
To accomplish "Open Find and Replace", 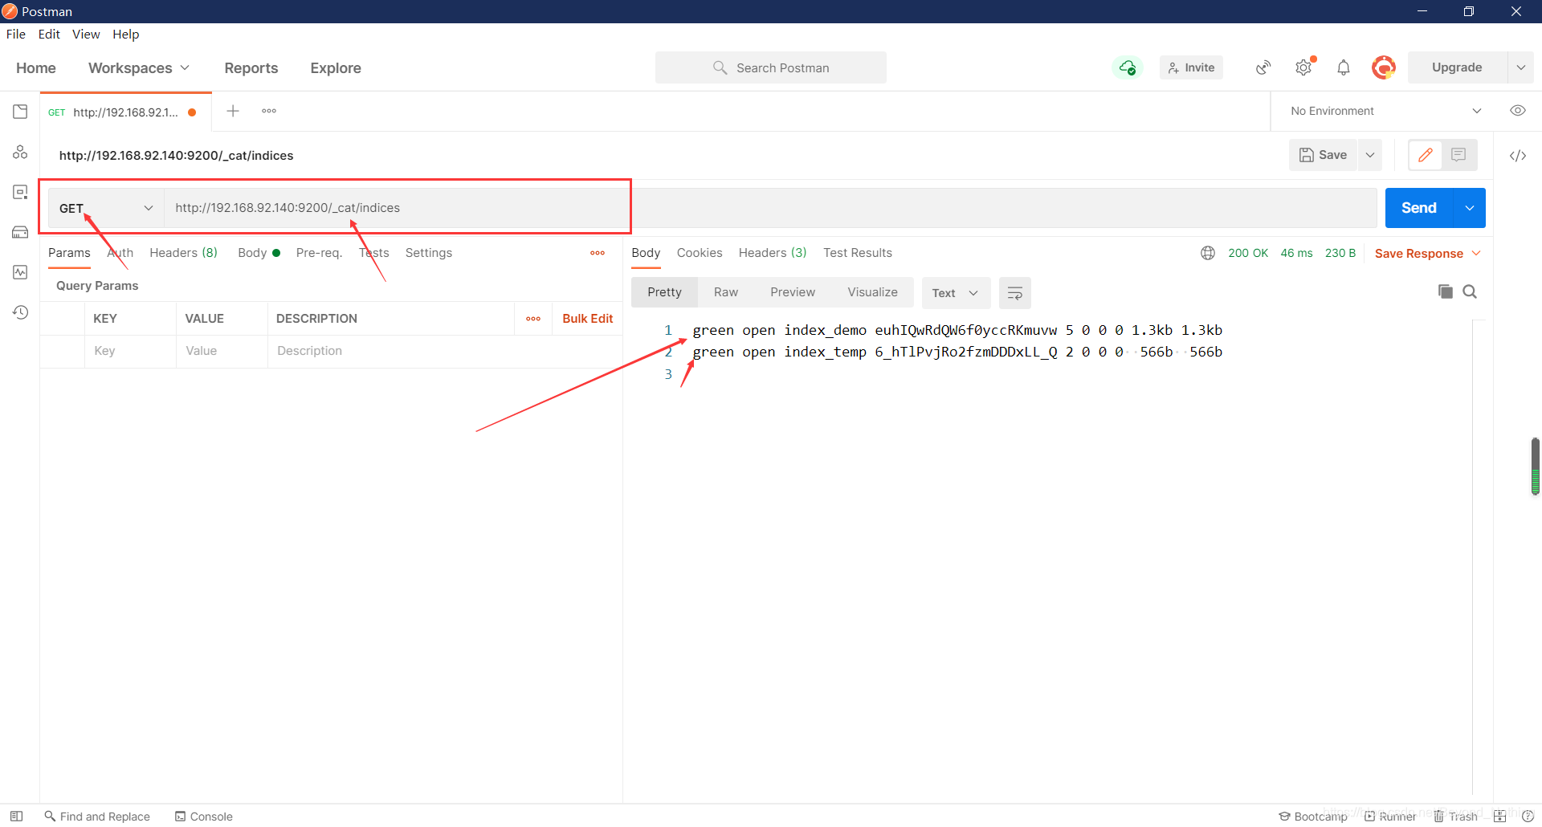I will [97, 817].
